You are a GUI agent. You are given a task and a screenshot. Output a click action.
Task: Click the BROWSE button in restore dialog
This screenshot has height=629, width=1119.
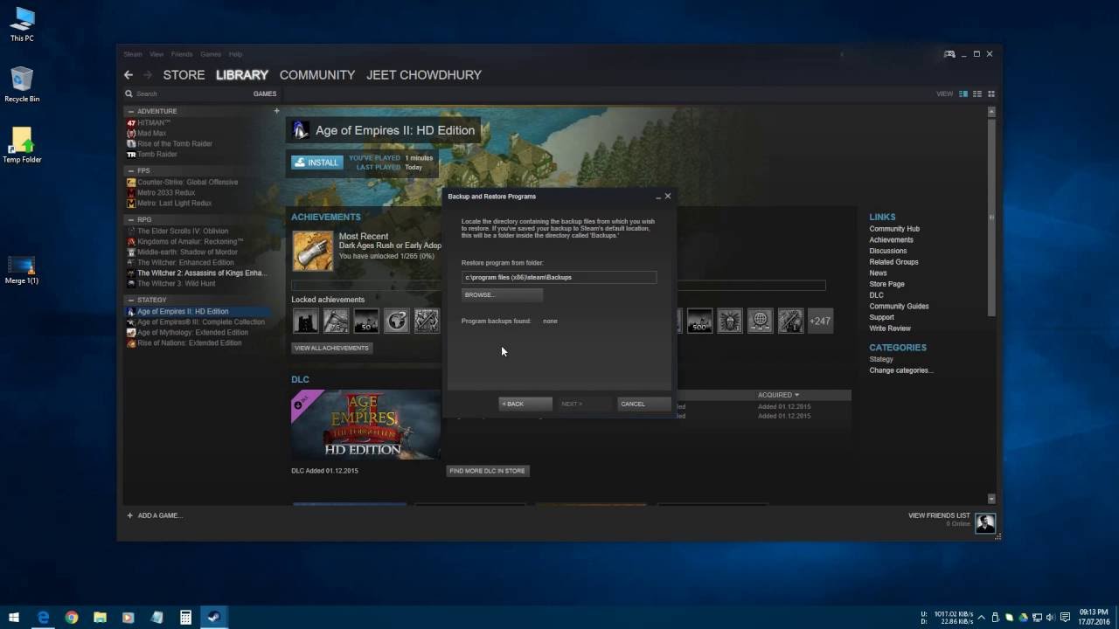pyautogui.click(x=502, y=295)
